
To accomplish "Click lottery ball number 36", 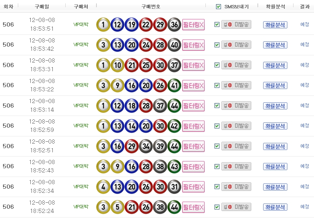I will 174,25.
